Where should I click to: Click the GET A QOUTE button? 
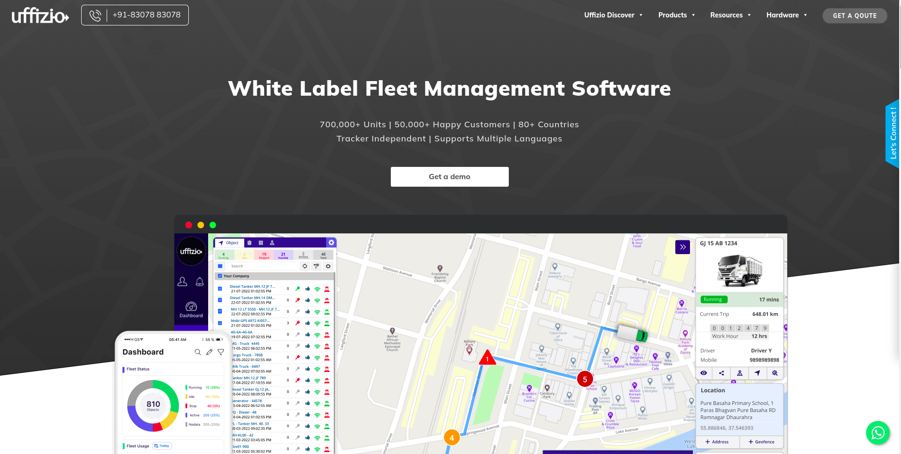(x=854, y=16)
